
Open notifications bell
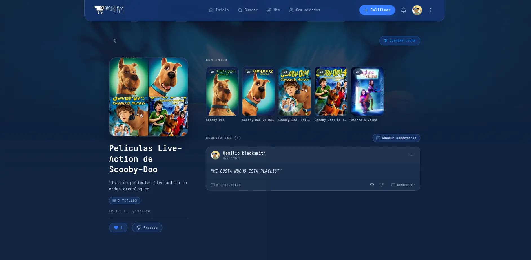[404, 10]
